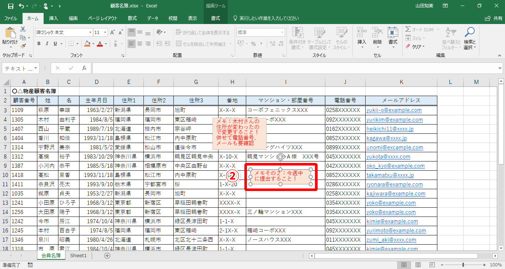The width and height of the screenshot is (505, 269).
Task: Open 検索と選択 find and select
Action: coord(470,38)
